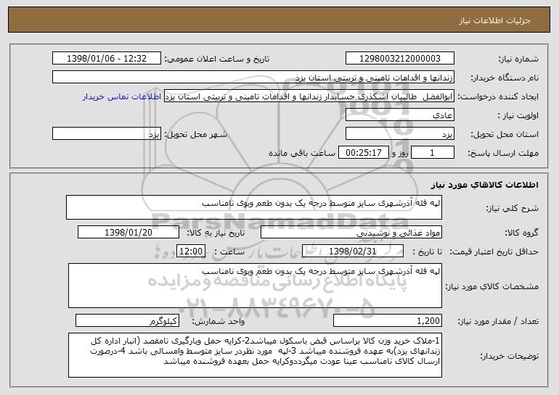Select the ساعت field showing 12:00

pyautogui.click(x=191, y=251)
